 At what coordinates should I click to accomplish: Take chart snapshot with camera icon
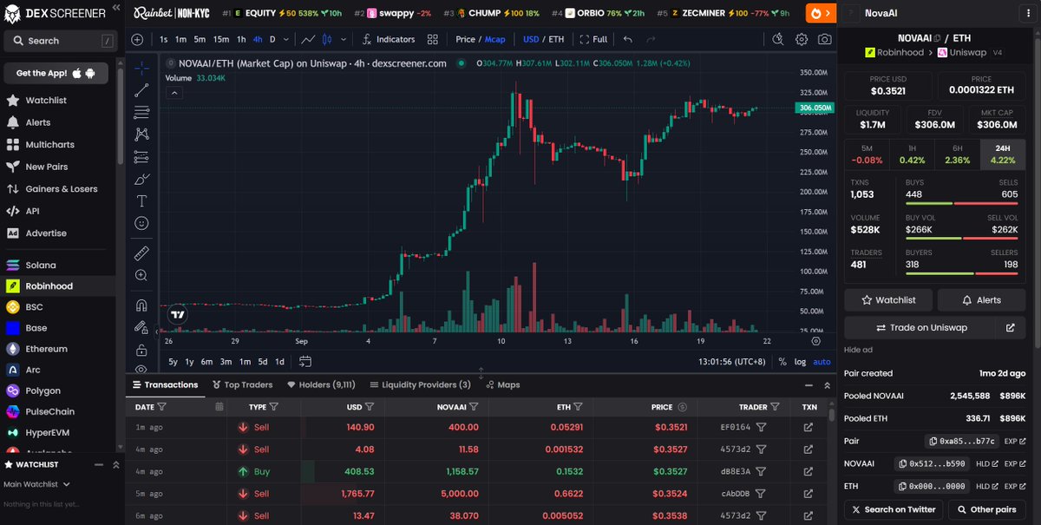click(x=824, y=39)
